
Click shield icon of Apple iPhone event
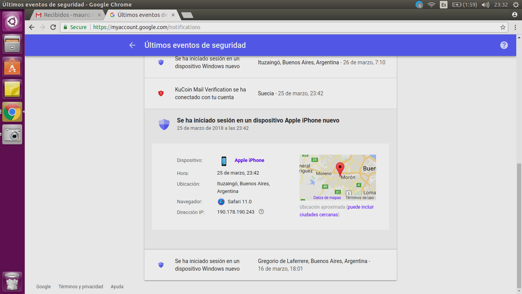click(164, 124)
